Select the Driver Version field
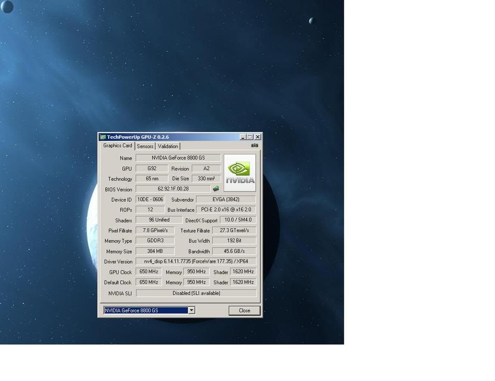The image size is (495, 381). [196, 261]
